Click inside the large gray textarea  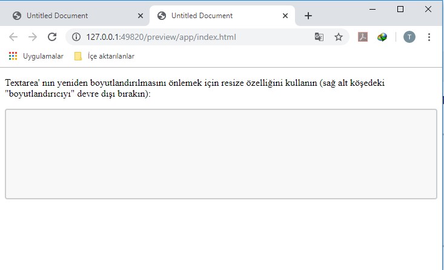(x=220, y=154)
